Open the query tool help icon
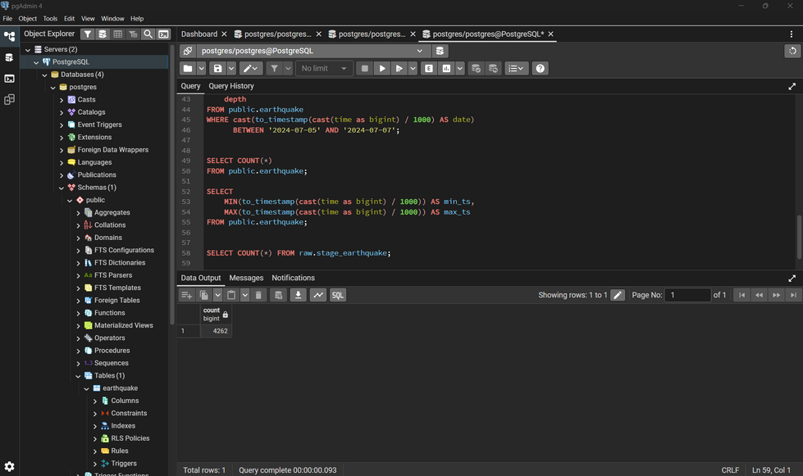The image size is (803, 476). (x=541, y=69)
